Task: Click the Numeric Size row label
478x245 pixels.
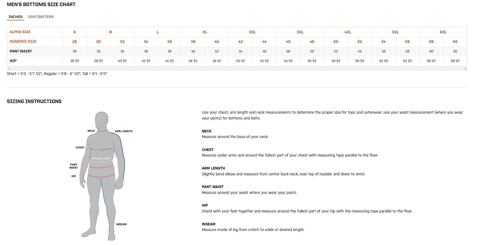Action: tap(23, 41)
